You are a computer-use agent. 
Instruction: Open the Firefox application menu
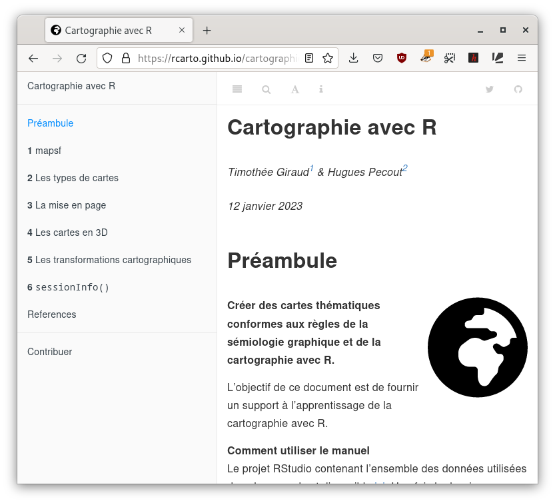point(522,59)
